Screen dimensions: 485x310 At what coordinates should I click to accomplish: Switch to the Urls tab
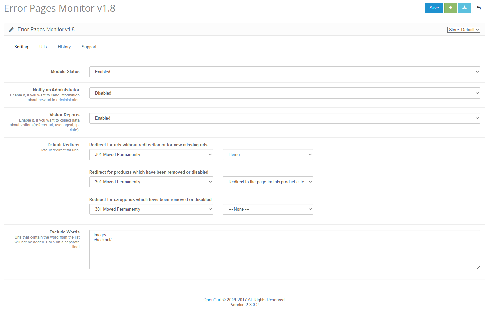coord(43,47)
